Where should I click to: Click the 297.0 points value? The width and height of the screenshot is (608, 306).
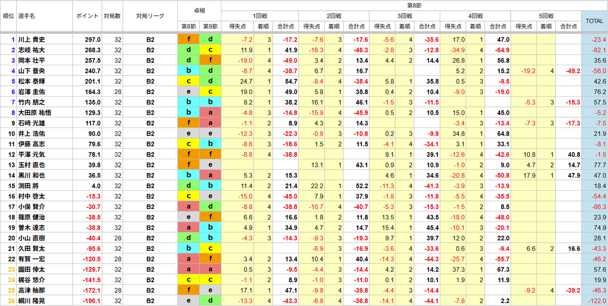93,39
